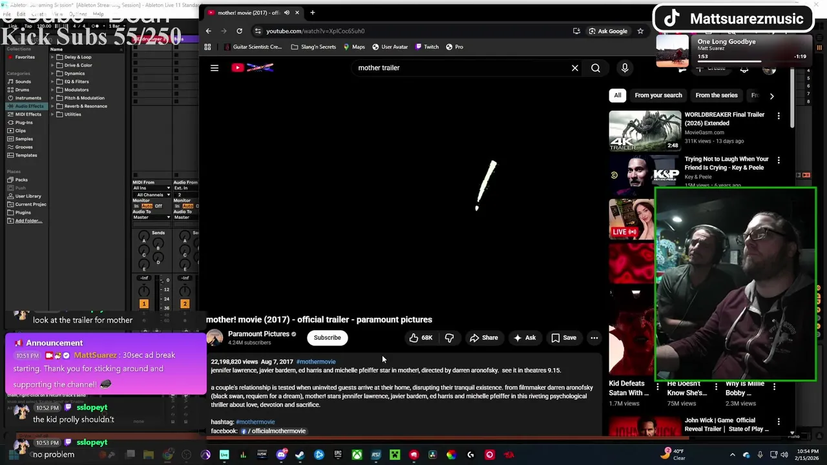827x465 pixels.
Task: Expand the EQ & Filters folder
Action: (52, 81)
